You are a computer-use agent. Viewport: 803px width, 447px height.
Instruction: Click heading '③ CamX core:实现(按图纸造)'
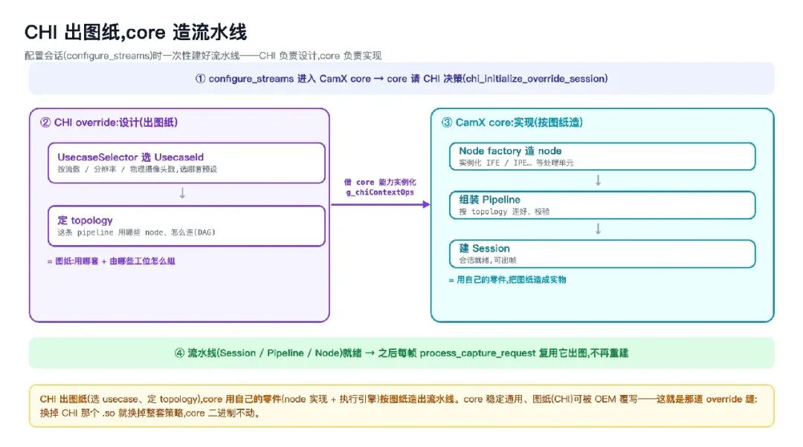click(512, 123)
